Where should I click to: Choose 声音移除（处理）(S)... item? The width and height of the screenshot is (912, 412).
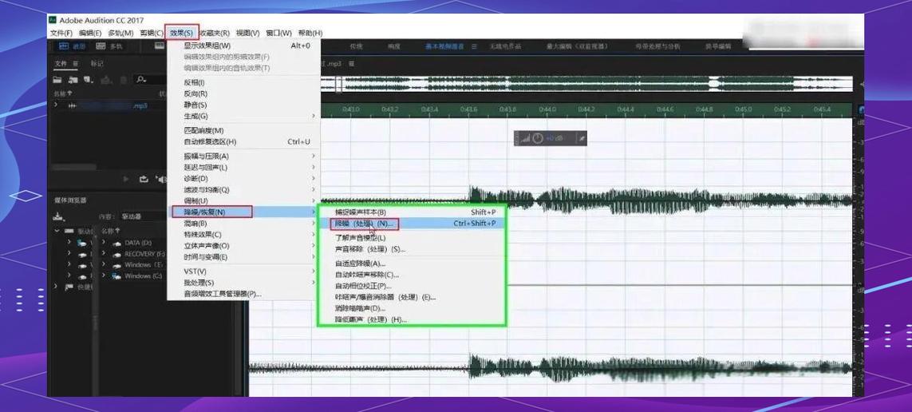pos(413,249)
